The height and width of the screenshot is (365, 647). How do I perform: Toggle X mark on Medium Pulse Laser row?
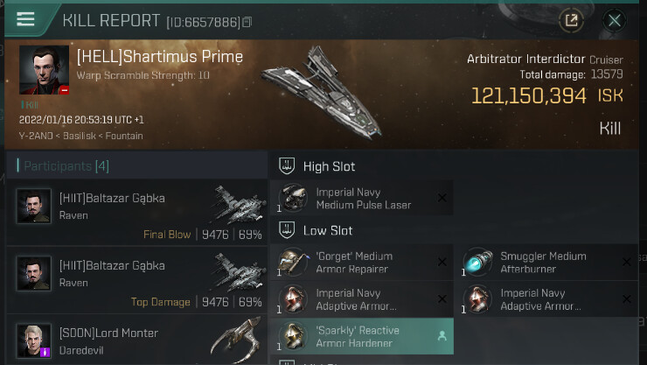[442, 199]
